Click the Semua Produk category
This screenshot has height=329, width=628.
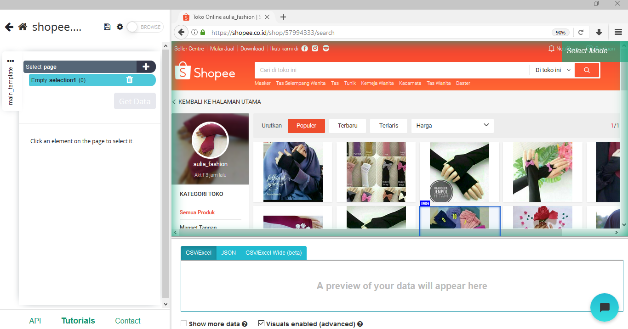pyautogui.click(x=197, y=212)
